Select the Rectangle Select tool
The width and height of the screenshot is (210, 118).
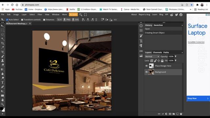2,30
